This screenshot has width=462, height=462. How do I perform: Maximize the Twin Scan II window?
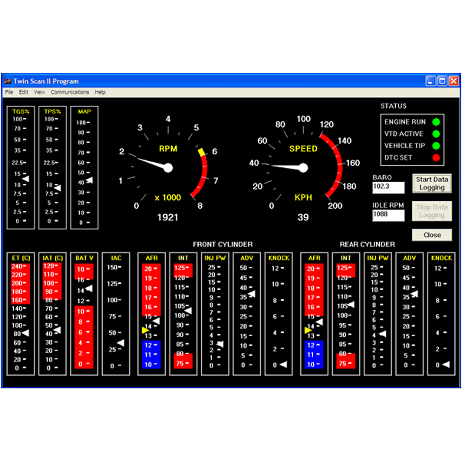coord(442,81)
